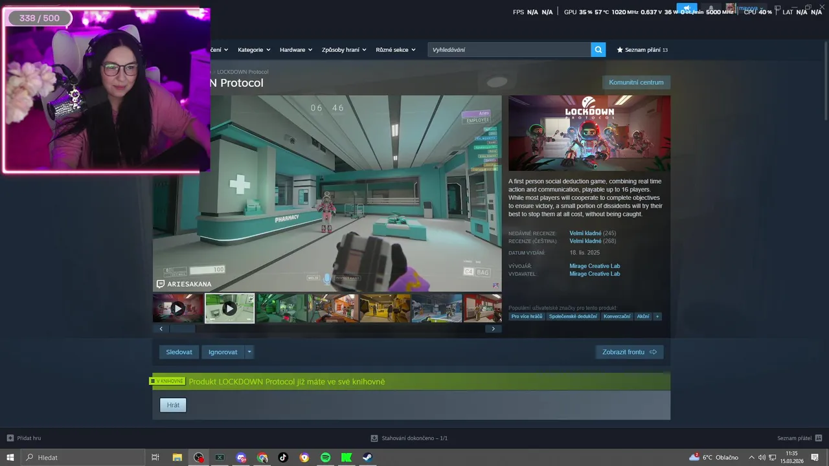Click the Vyhledávání store search field
829x466 pixels.
click(509, 50)
